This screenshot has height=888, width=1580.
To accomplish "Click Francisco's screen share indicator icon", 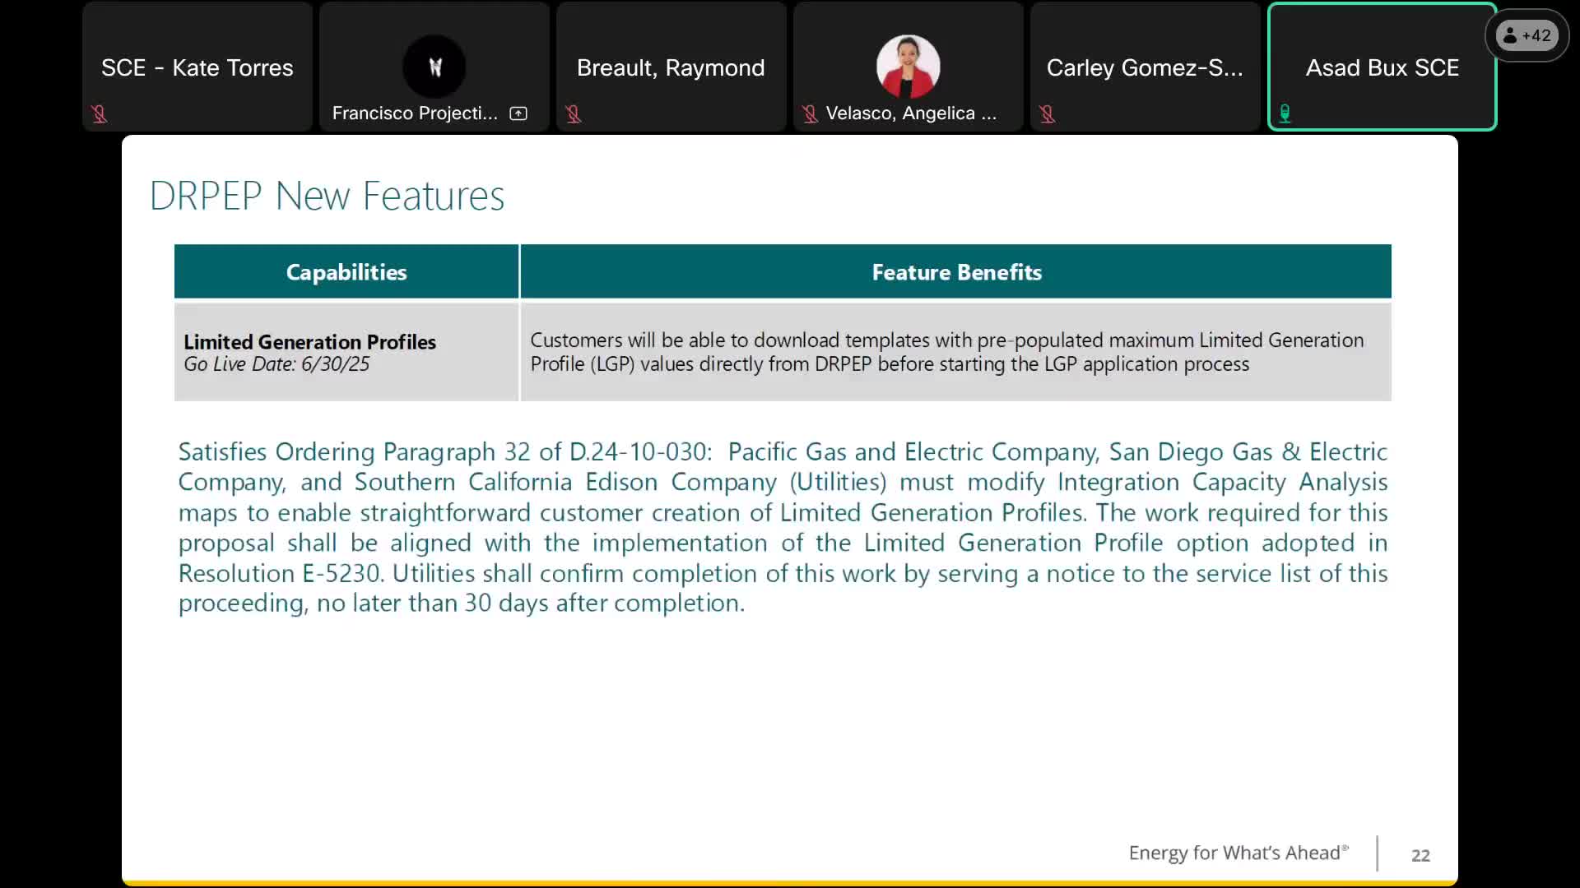I will 518,113.
